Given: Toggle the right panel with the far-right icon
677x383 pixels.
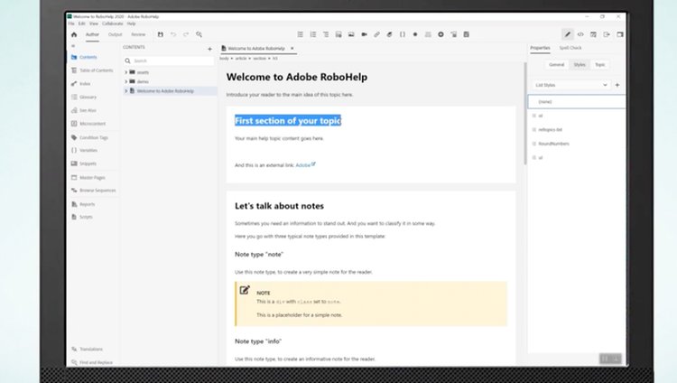Looking at the screenshot, I should [620, 34].
